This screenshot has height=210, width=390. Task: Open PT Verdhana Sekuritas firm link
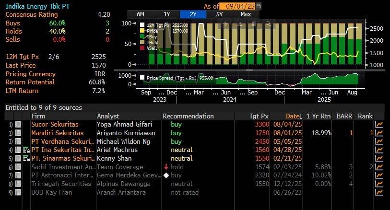[x=63, y=141]
